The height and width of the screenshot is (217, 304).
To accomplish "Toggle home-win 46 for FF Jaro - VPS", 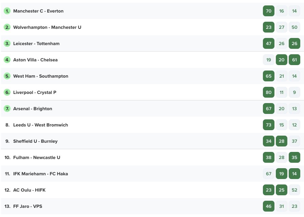I will click(269, 206).
